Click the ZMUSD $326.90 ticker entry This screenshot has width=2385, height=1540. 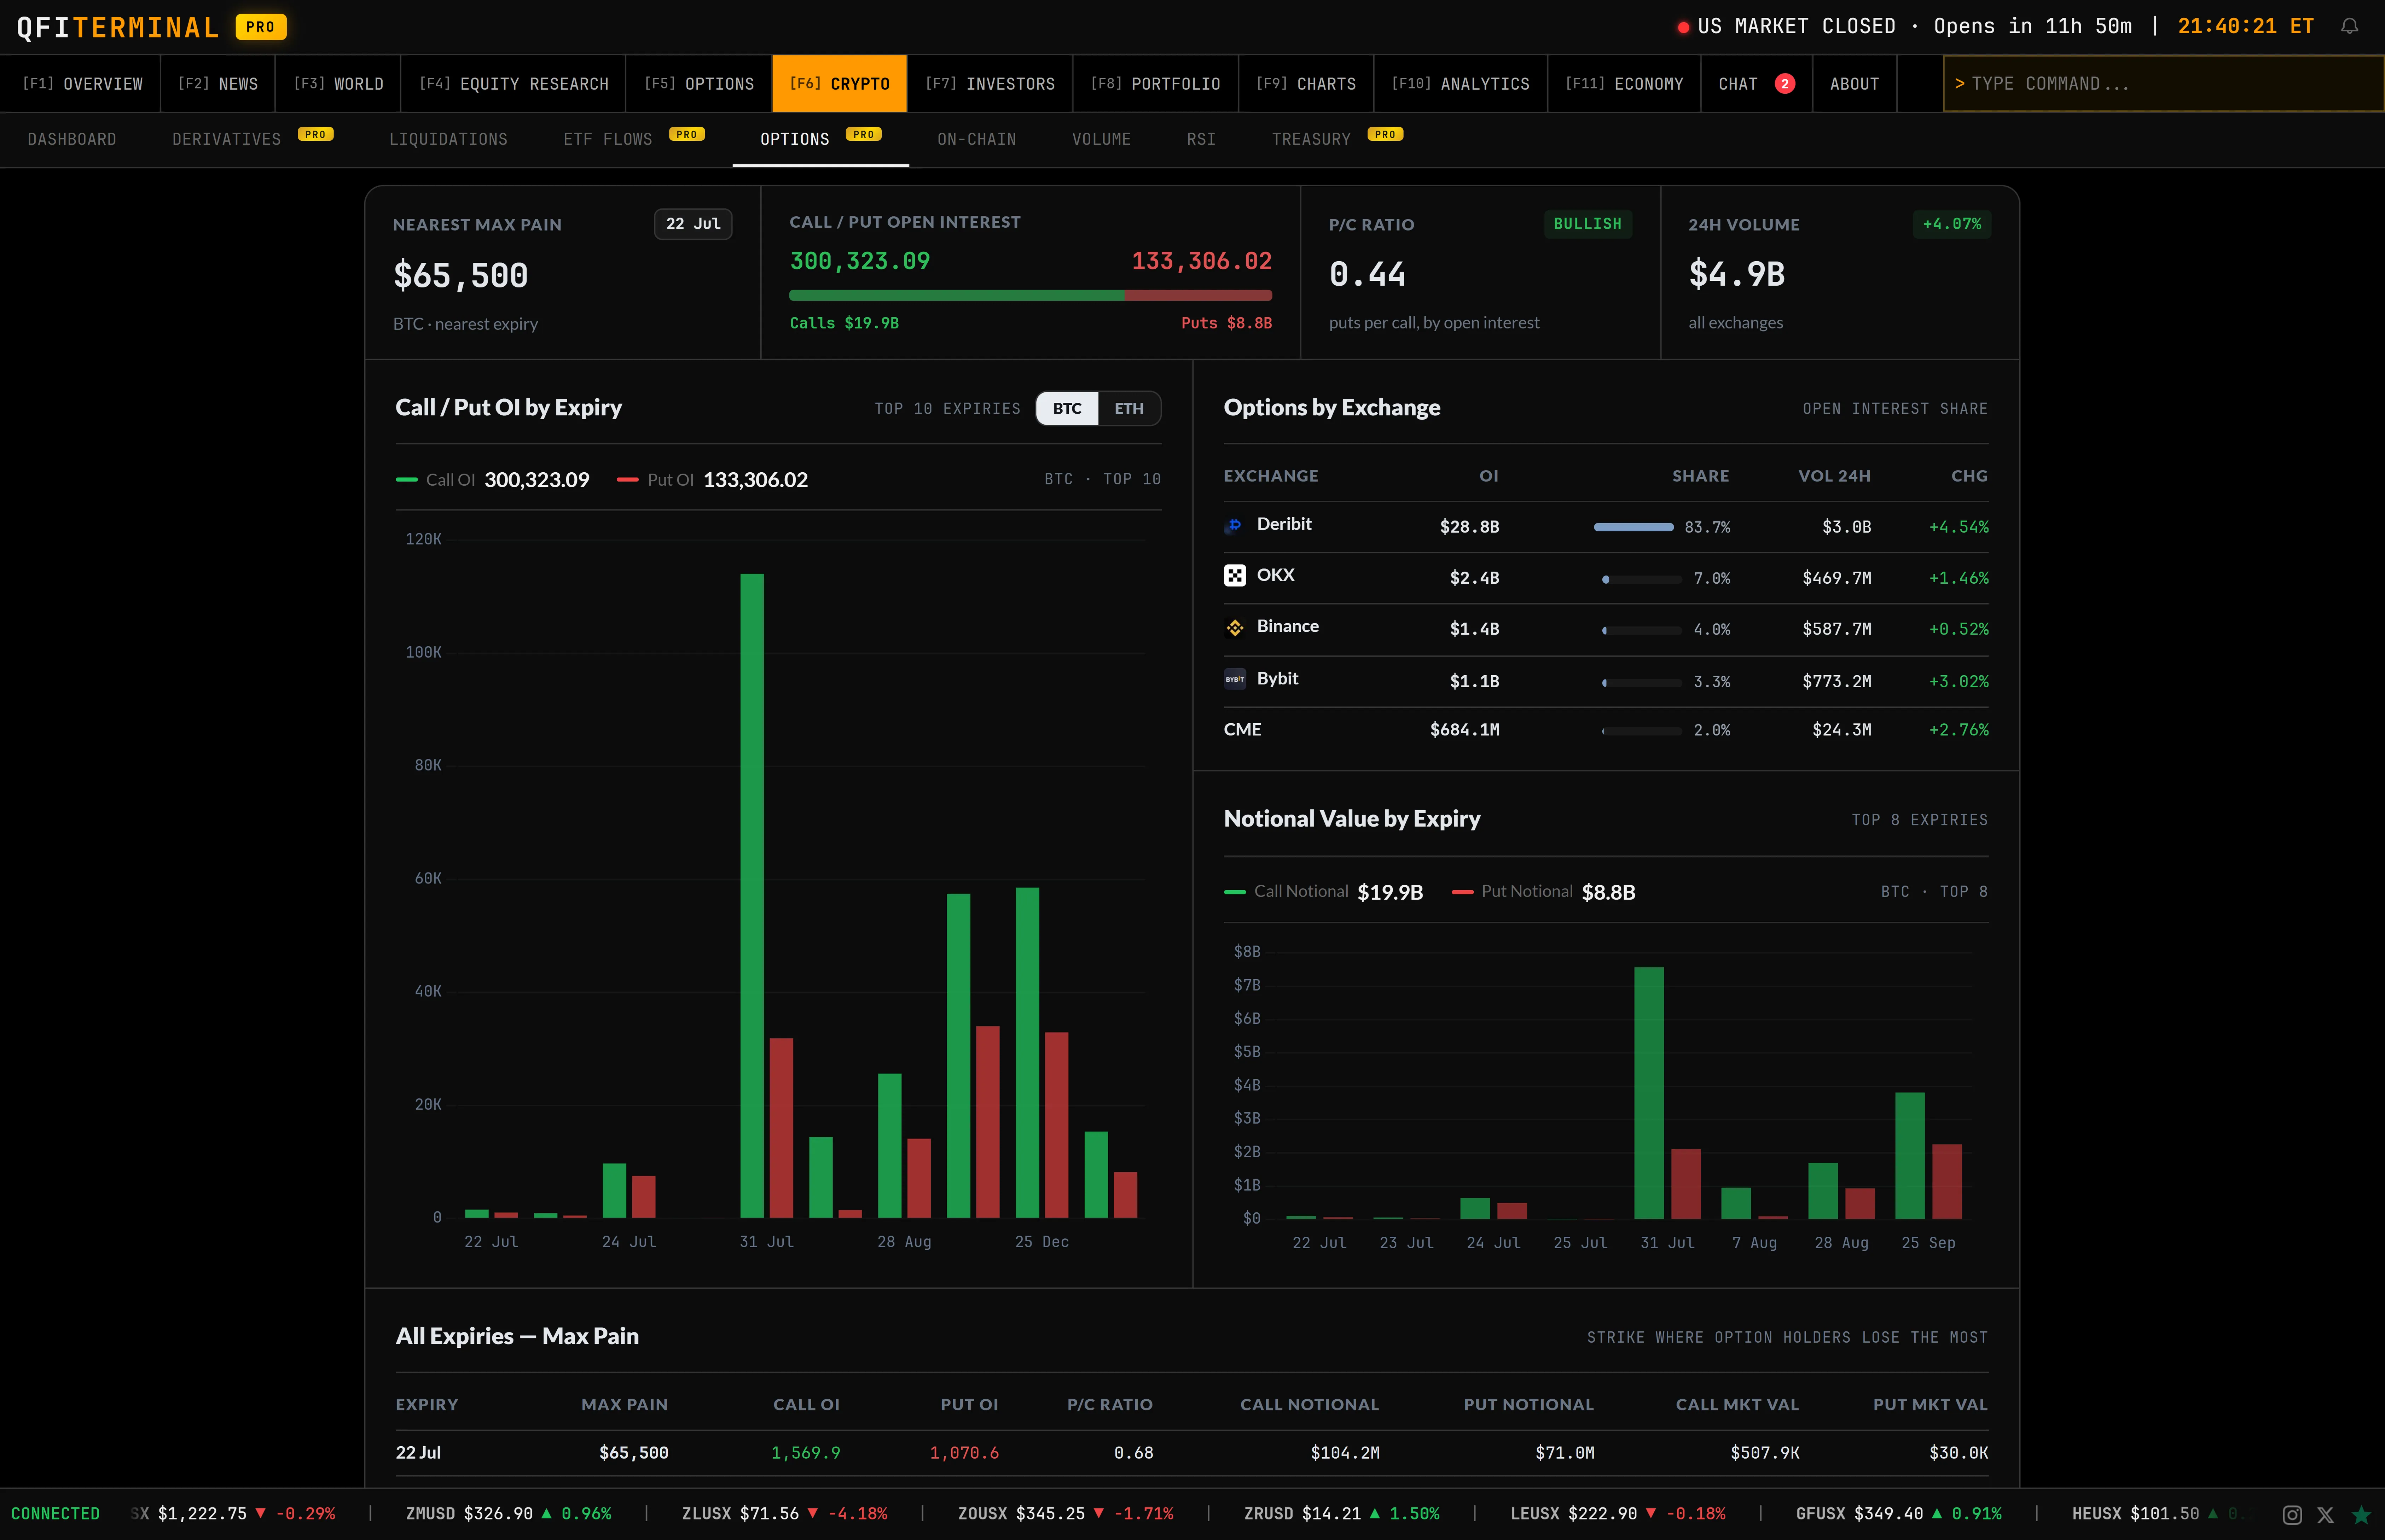[508, 1514]
